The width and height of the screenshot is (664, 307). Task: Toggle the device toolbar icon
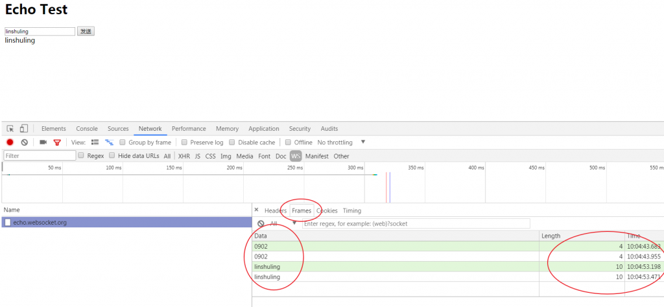click(24, 128)
